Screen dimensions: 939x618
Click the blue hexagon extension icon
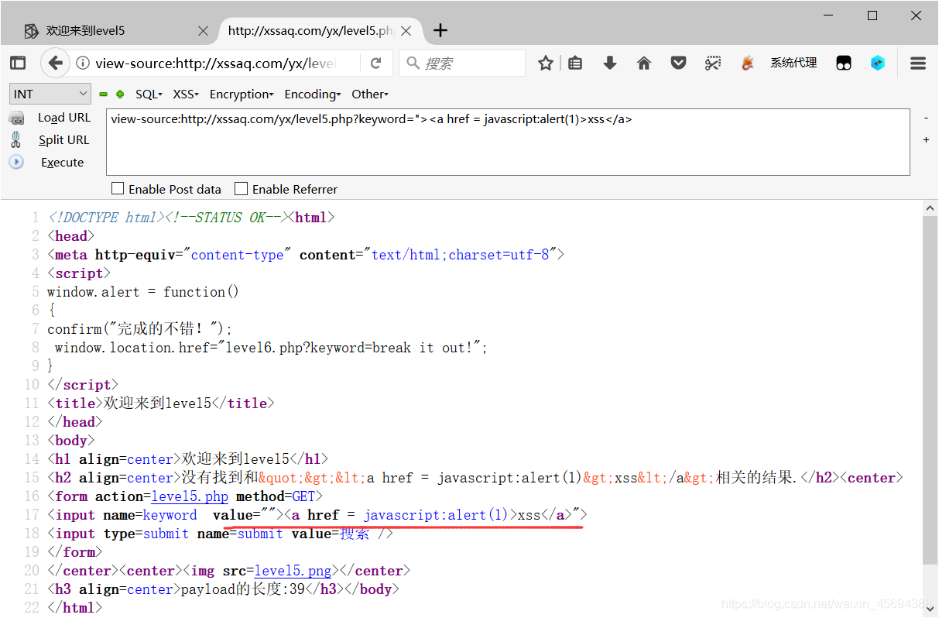click(x=878, y=64)
